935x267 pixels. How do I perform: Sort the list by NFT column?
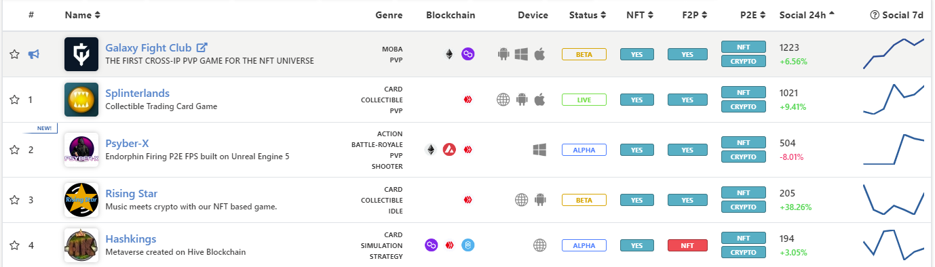click(640, 15)
